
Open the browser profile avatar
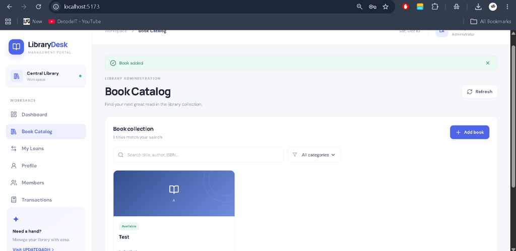493,7
